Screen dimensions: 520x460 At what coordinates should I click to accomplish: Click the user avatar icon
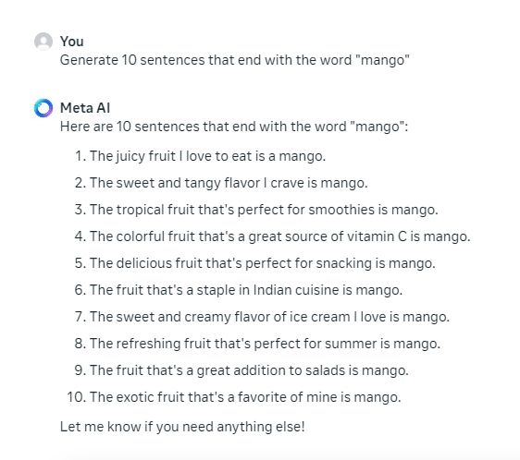point(43,42)
